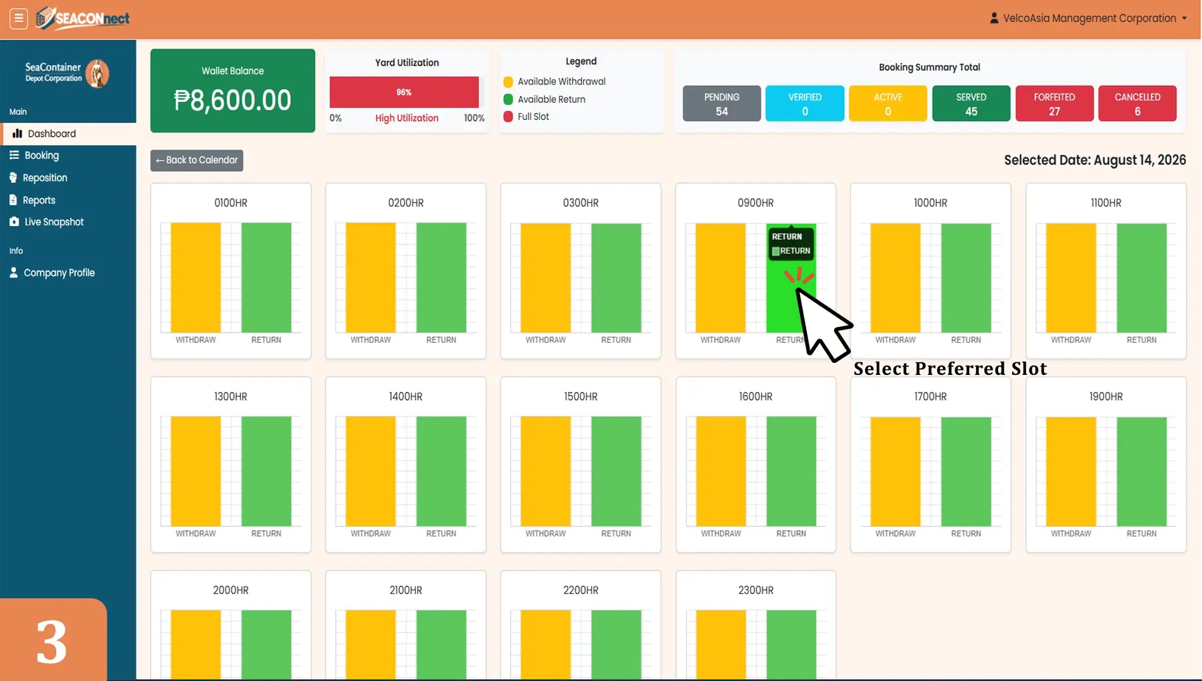Toggle the hamburger sidebar menu button

pos(19,18)
